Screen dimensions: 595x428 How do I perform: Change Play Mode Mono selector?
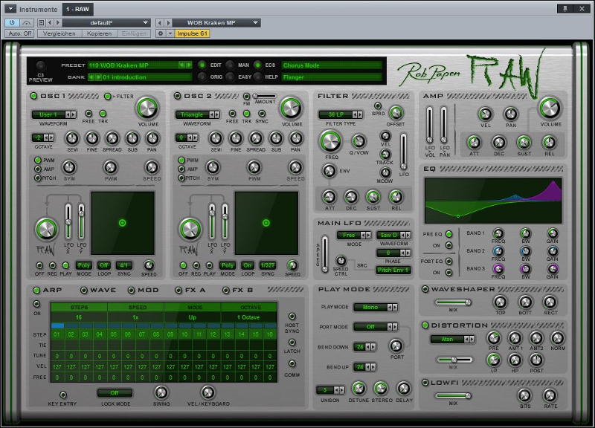(x=376, y=308)
